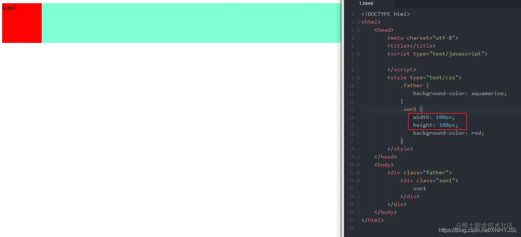Click the </div> tag on line 24
This screenshot has width=521, height=237.
coord(410,196)
